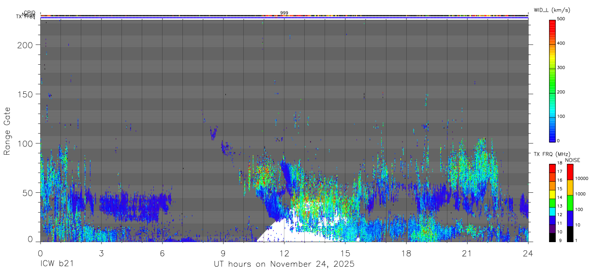The image size is (594, 274).
Task: Click the 12 hour tick label on time axis
Action: click(284, 253)
